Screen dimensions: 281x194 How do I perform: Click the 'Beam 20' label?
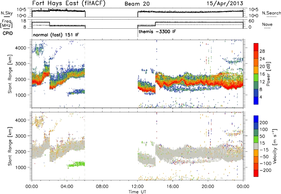point(137,4)
